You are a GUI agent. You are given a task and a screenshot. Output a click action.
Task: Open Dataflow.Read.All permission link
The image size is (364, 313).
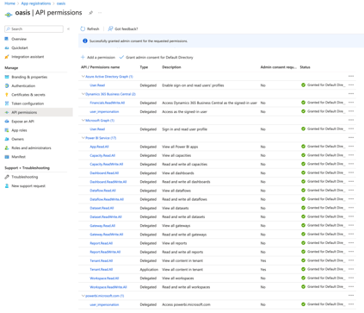coord(102,191)
